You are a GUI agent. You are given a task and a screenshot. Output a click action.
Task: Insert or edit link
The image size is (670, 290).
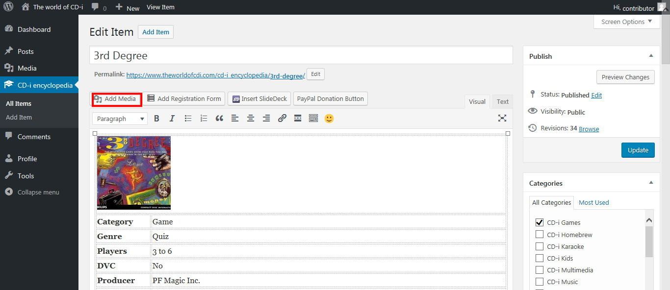(x=282, y=119)
